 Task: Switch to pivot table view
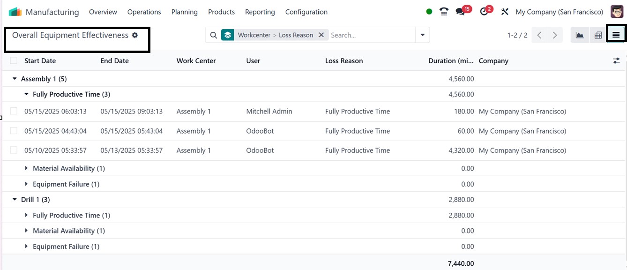(x=598, y=35)
